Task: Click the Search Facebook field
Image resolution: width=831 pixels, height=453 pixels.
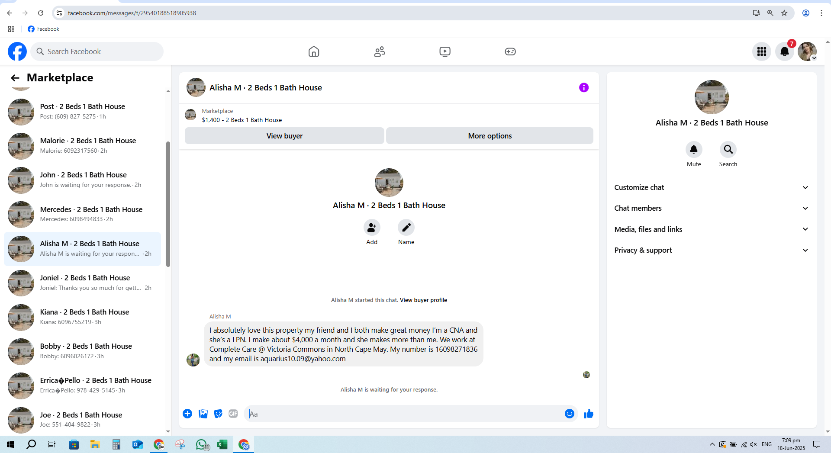Action: (97, 51)
